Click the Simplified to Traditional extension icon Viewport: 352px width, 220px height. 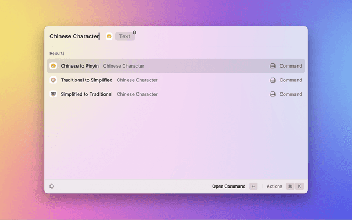53,94
